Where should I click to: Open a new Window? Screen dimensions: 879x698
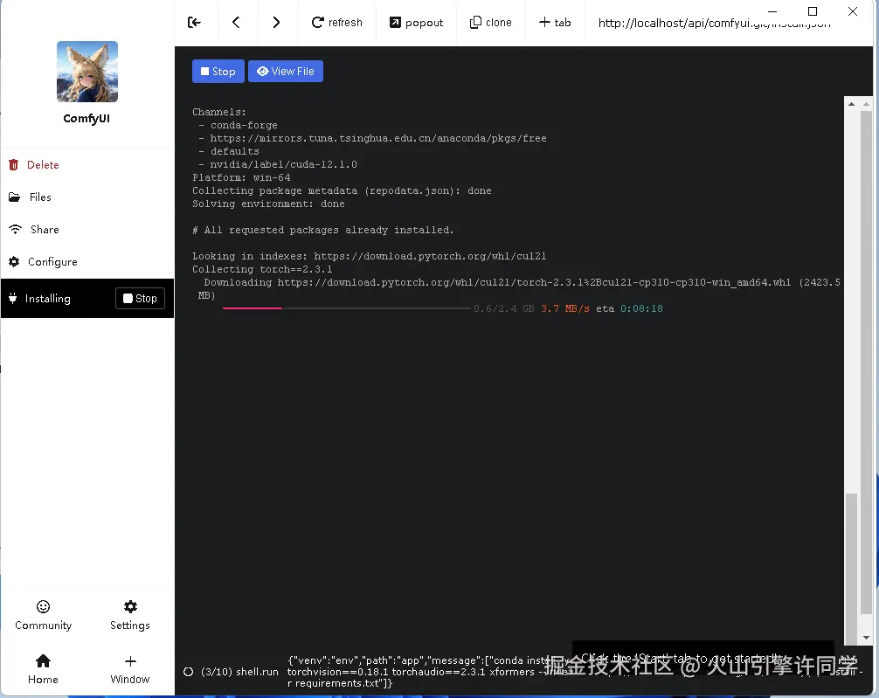[130, 669]
